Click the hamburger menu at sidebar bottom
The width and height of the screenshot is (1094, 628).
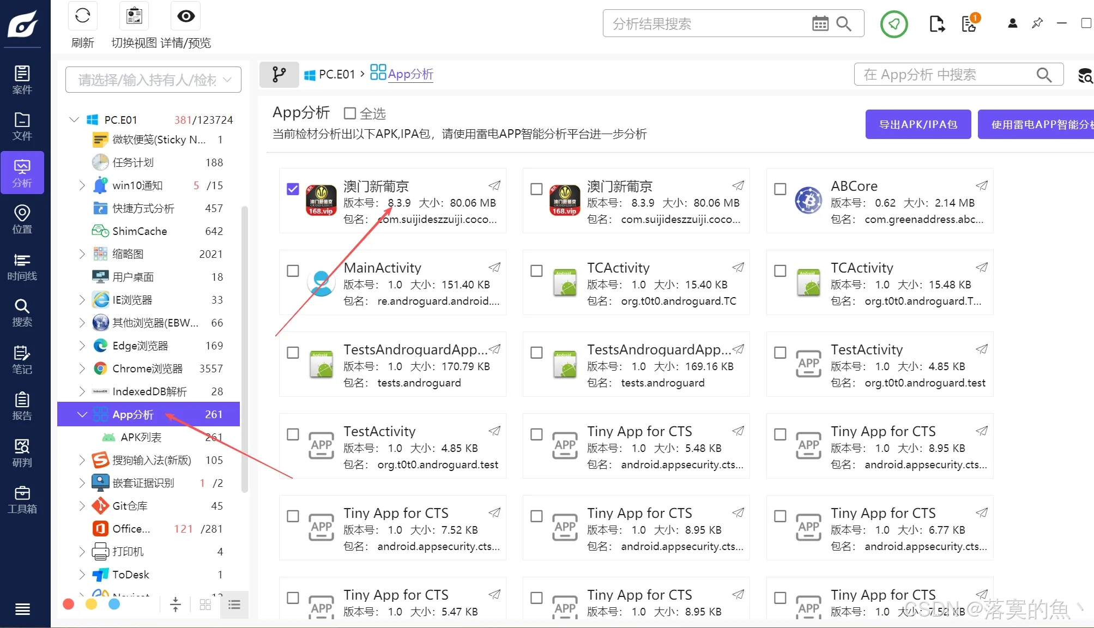click(22, 609)
